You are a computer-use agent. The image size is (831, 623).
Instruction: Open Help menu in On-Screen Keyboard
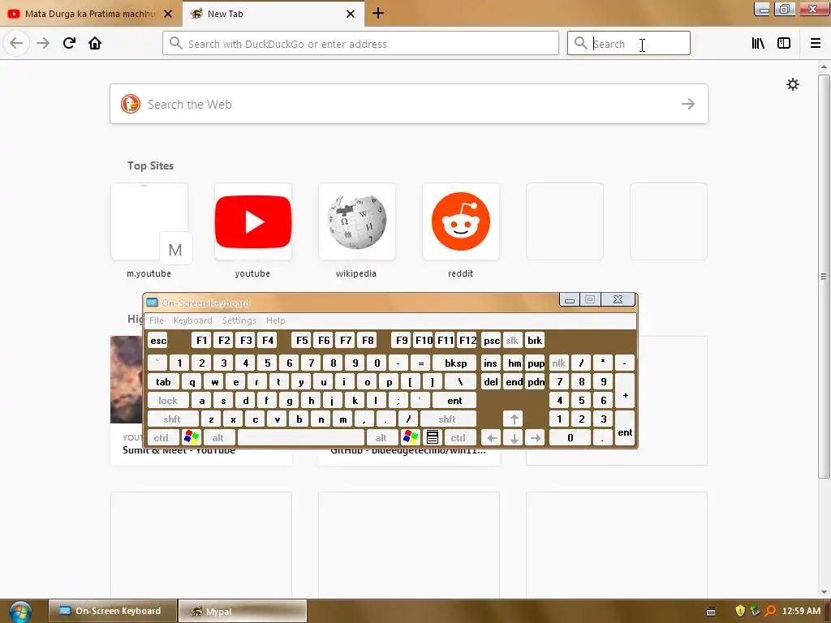coord(276,320)
